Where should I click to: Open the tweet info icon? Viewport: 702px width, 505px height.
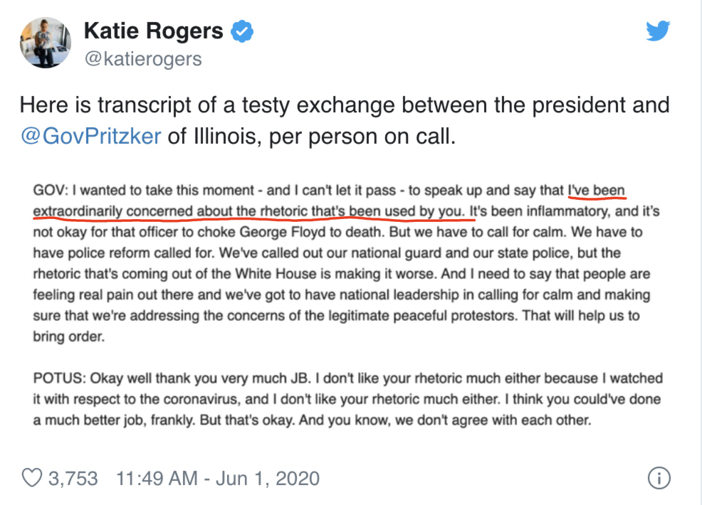click(x=659, y=478)
